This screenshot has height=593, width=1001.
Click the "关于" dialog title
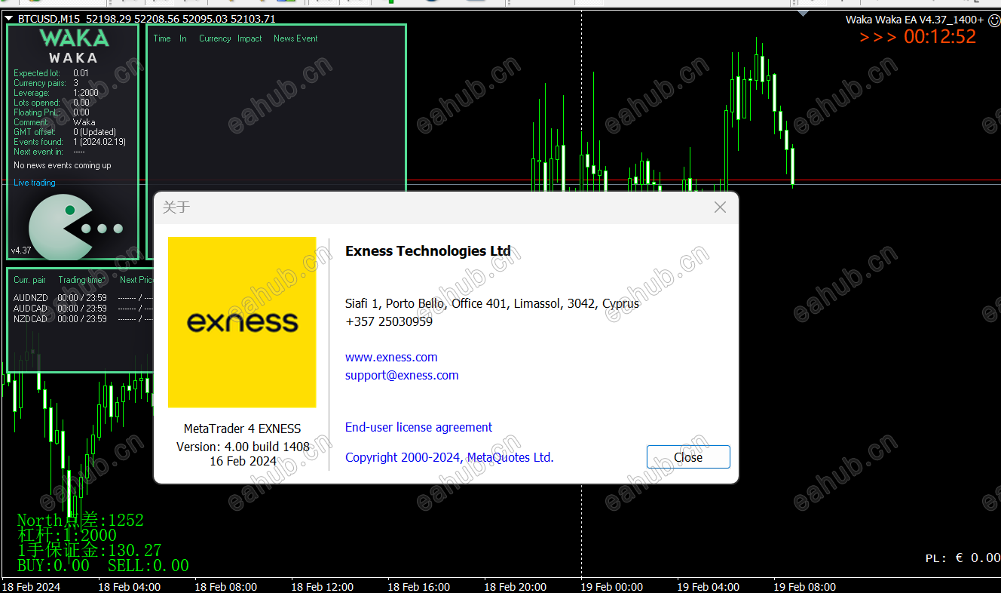176,207
